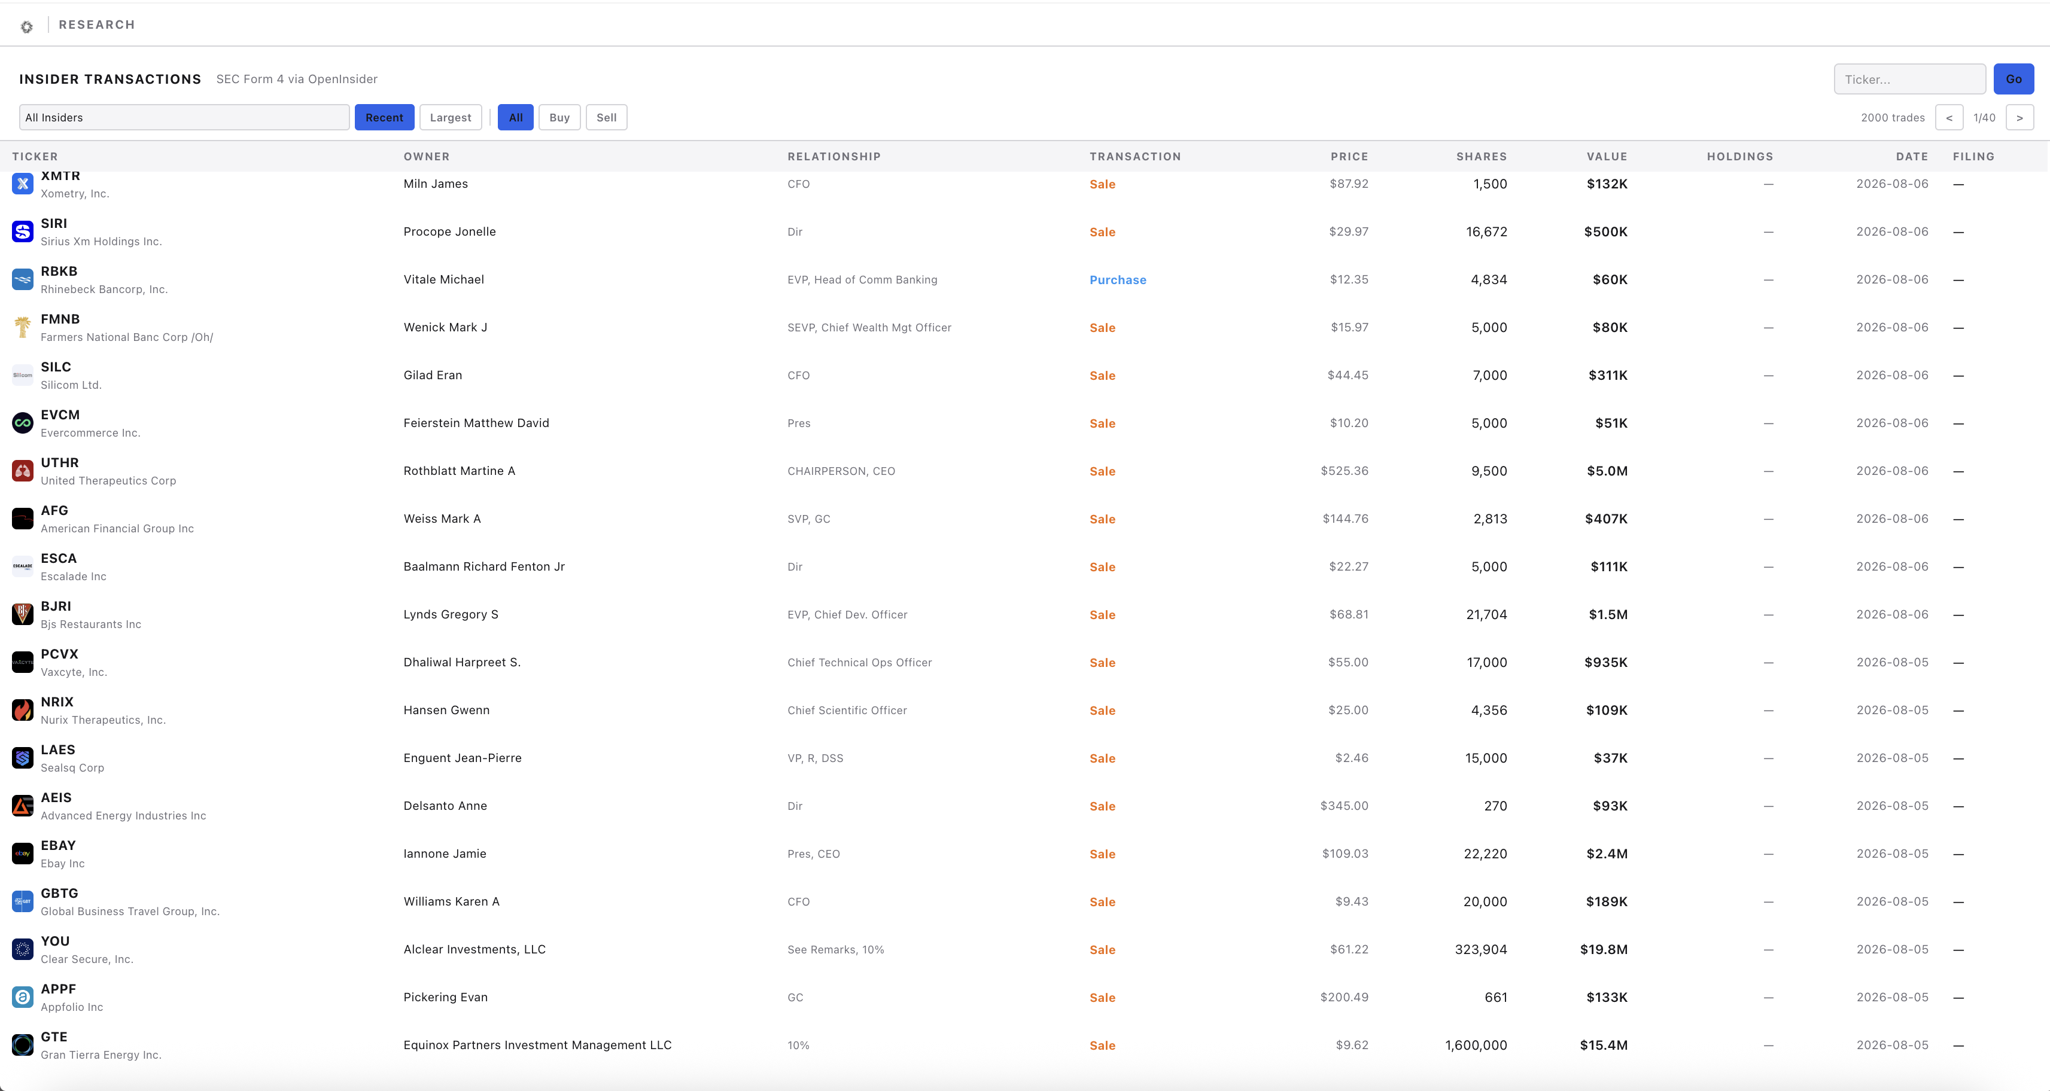Open the American Financial AFG logo
The image size is (2050, 1091).
point(22,519)
